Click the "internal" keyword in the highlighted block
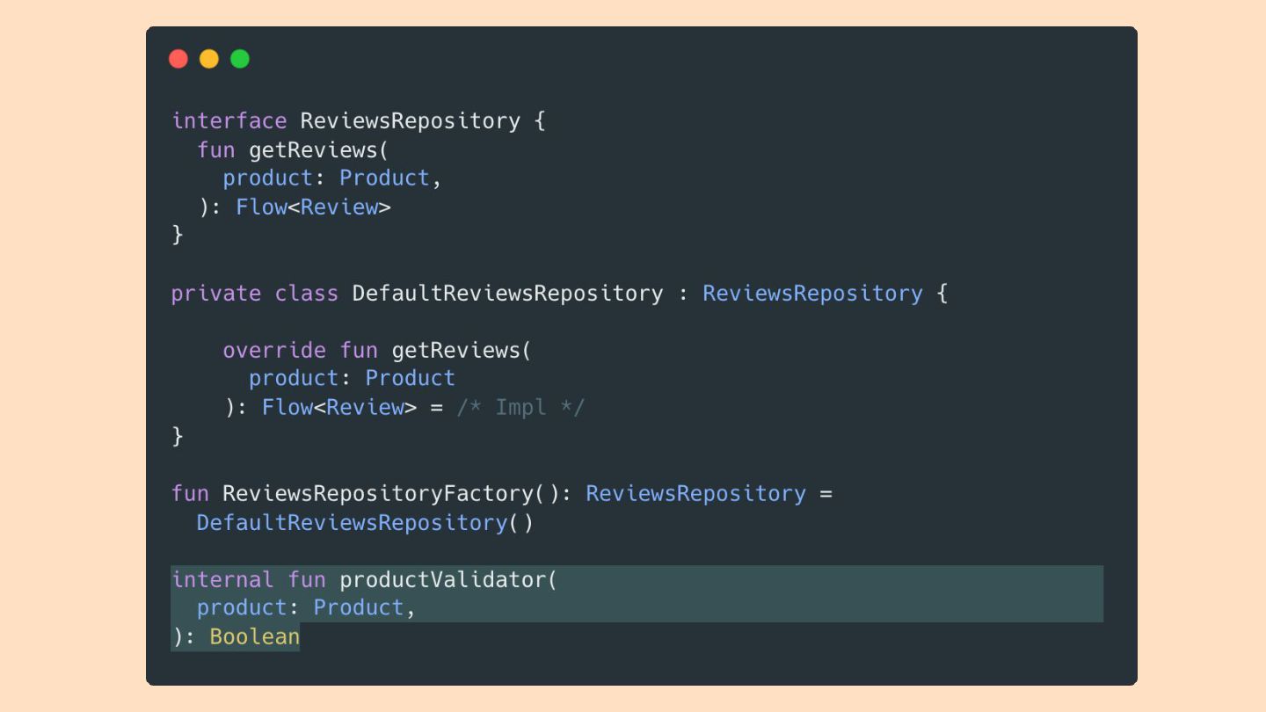Image resolution: width=1266 pixels, height=712 pixels. click(222, 579)
